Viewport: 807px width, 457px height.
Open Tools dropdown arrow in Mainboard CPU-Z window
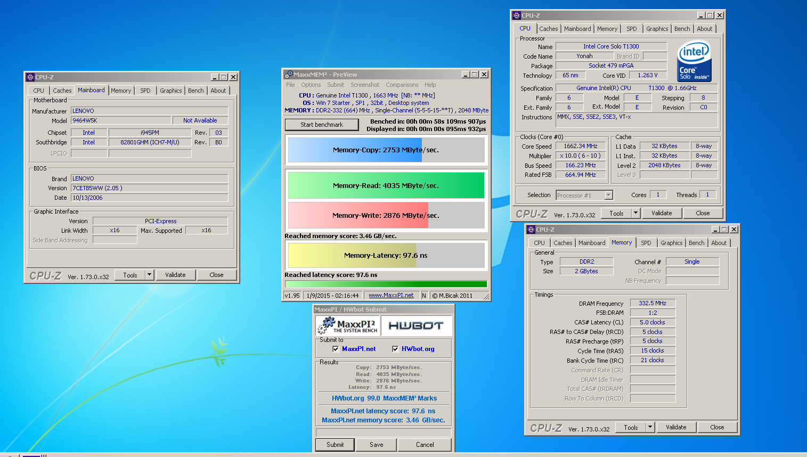[150, 275]
